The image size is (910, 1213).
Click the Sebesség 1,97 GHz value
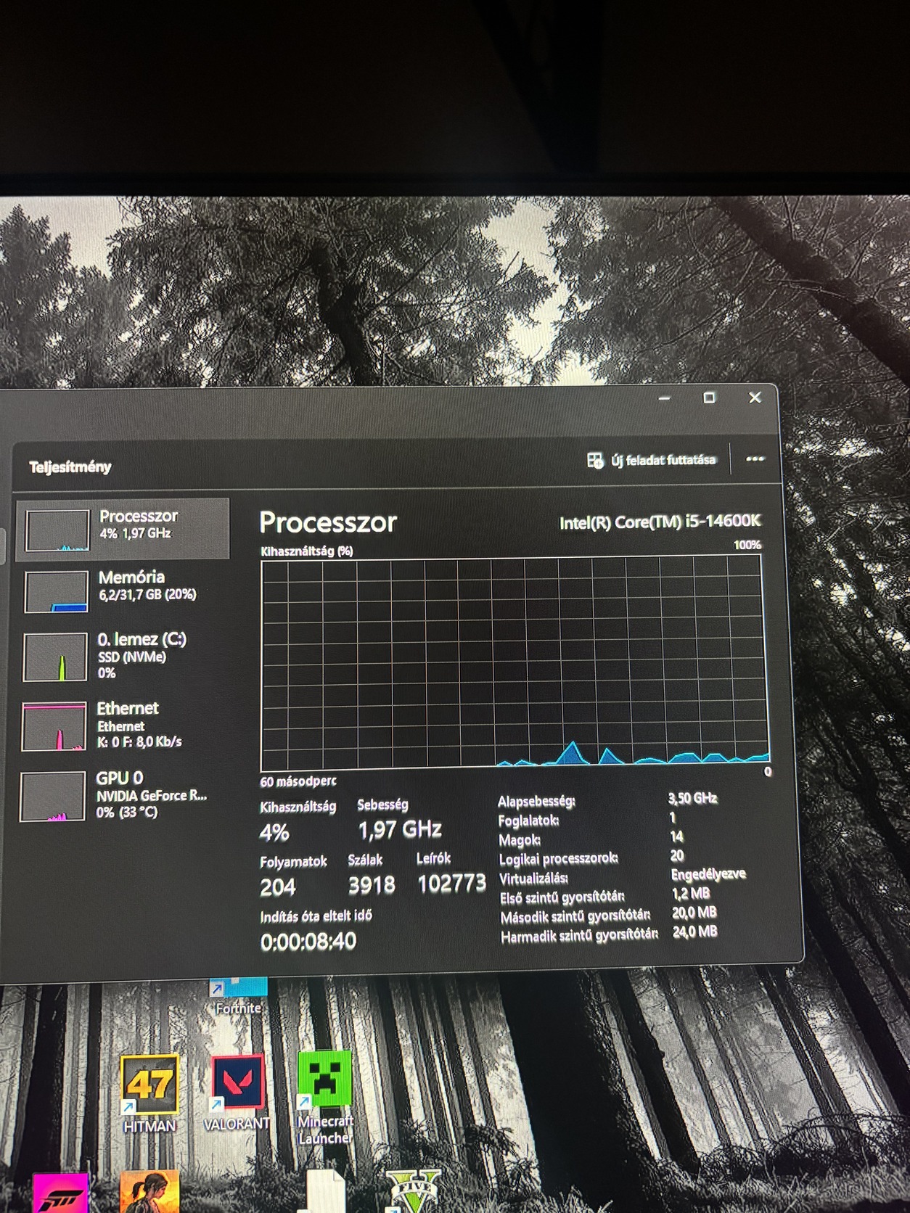(x=400, y=829)
